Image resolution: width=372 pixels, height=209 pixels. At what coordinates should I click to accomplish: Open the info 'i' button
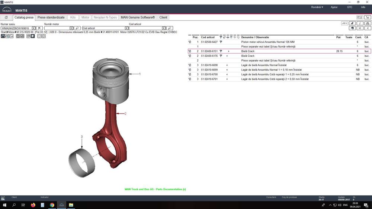(360, 23)
